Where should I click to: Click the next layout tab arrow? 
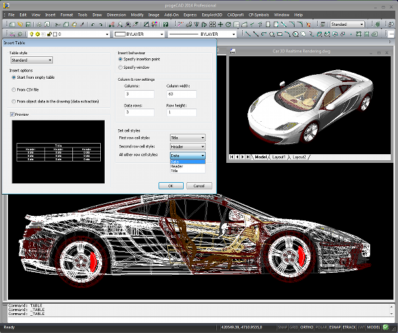click(241, 157)
